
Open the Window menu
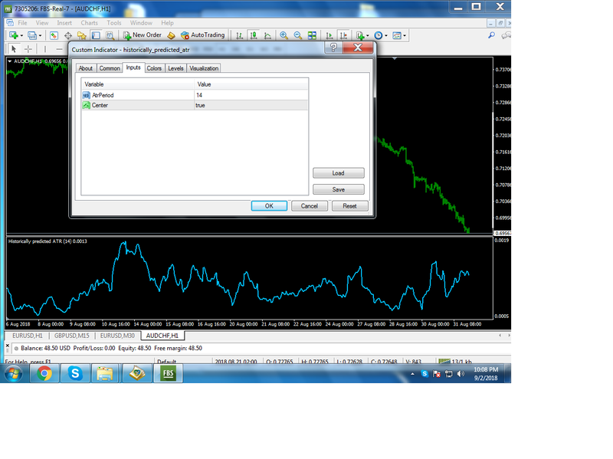click(x=141, y=23)
